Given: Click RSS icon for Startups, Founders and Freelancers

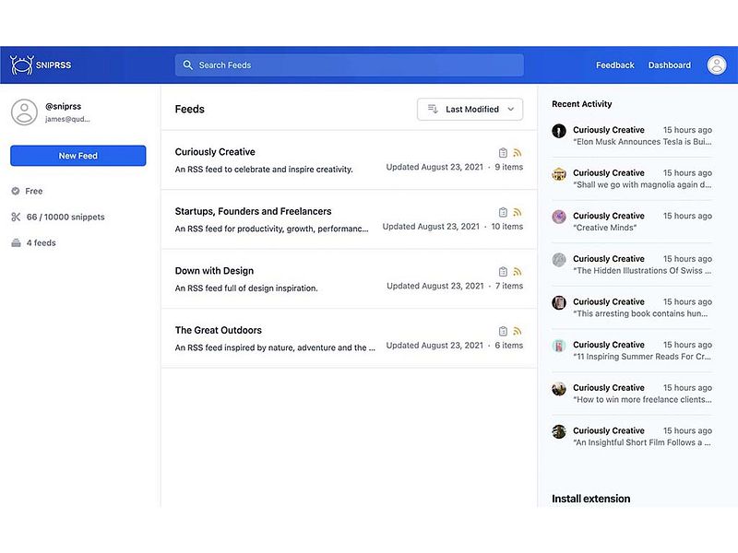Looking at the screenshot, I should [518, 212].
